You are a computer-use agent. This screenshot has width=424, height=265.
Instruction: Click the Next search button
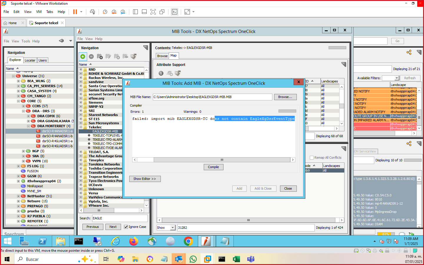click(113, 227)
